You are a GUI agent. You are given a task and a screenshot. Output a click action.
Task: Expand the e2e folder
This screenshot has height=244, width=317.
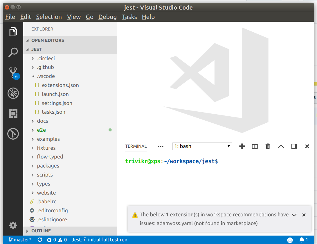(x=70, y=130)
